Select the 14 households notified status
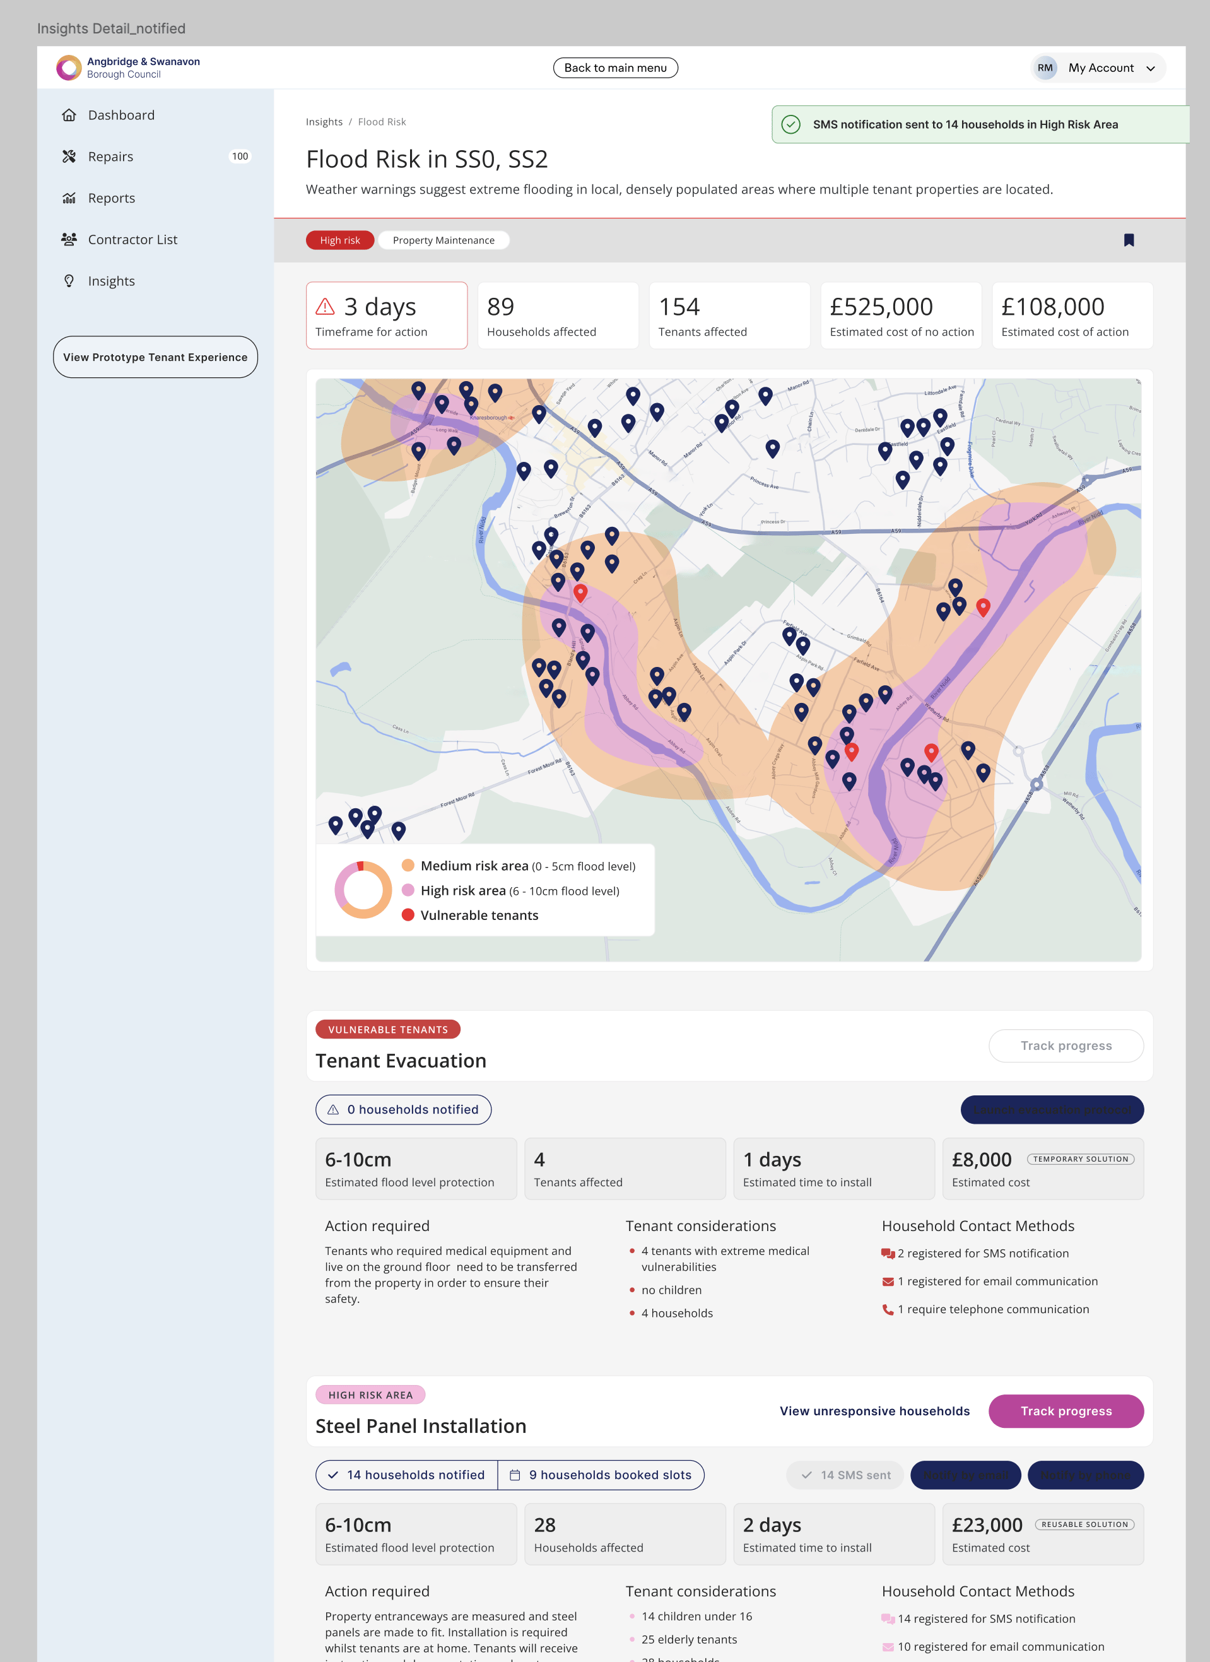Screen dimensions: 1210x1662 pyautogui.click(x=407, y=1475)
